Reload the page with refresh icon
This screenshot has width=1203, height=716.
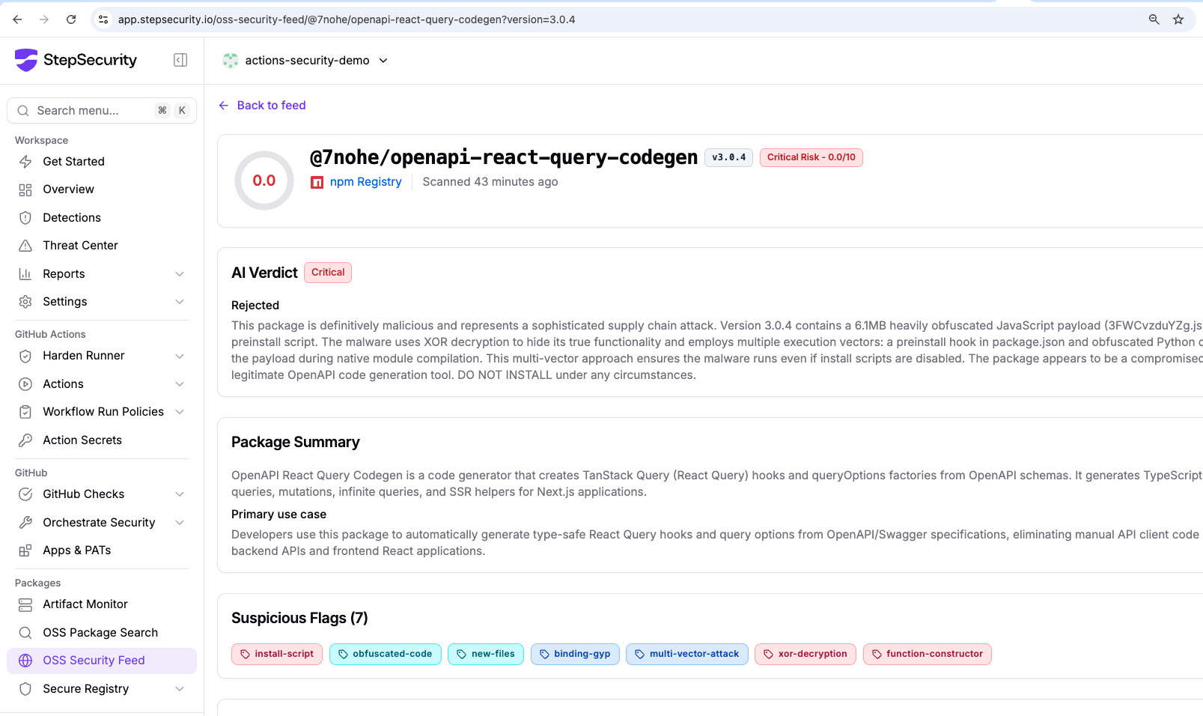pyautogui.click(x=71, y=19)
